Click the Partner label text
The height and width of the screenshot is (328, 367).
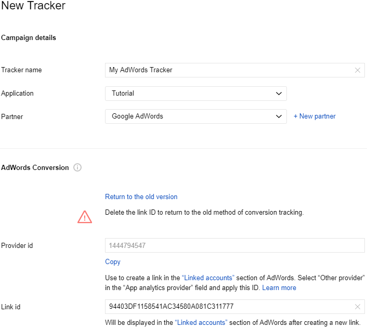tap(12, 116)
